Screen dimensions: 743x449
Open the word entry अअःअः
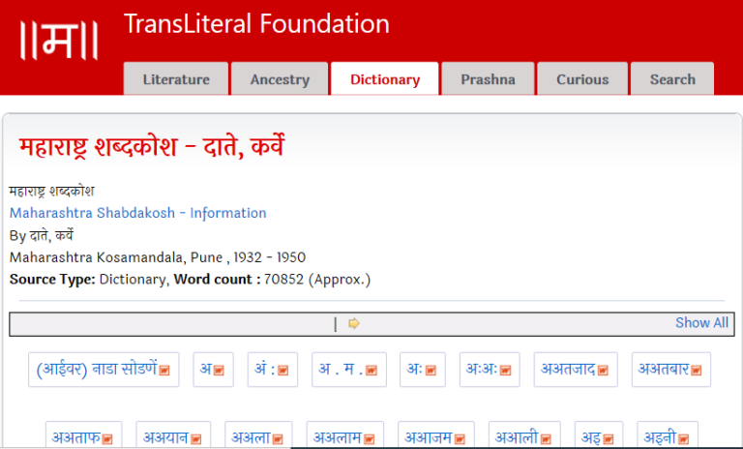[482, 370]
